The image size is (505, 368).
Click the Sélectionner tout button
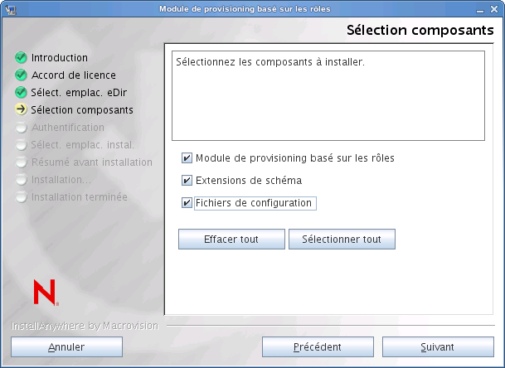pos(342,240)
